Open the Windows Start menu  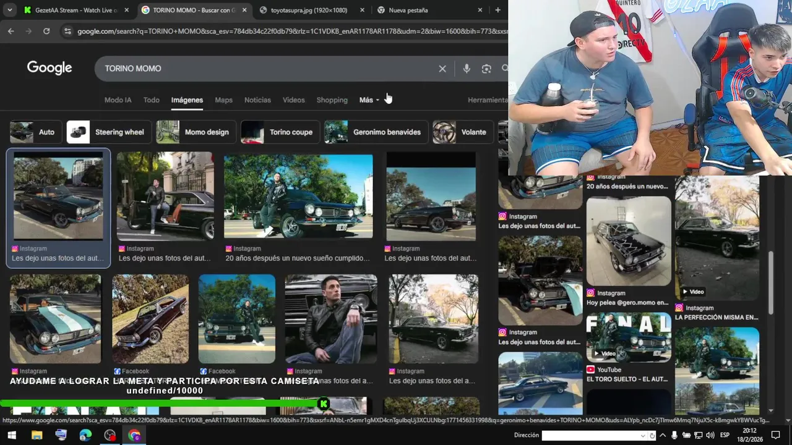(x=11, y=435)
